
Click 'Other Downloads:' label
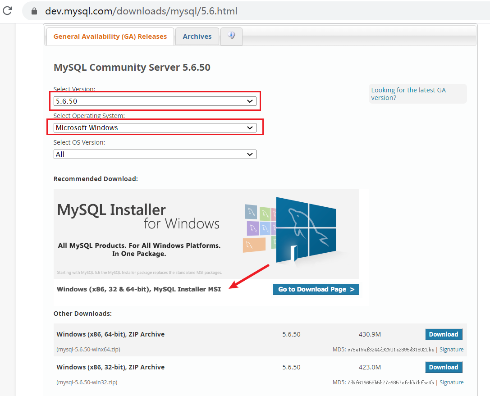coord(82,314)
